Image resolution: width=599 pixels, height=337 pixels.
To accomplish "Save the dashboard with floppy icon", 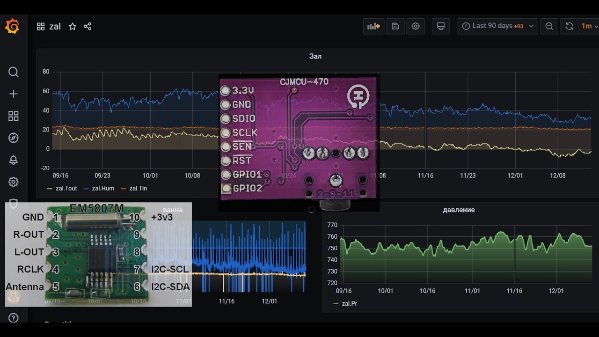I will pos(395,26).
